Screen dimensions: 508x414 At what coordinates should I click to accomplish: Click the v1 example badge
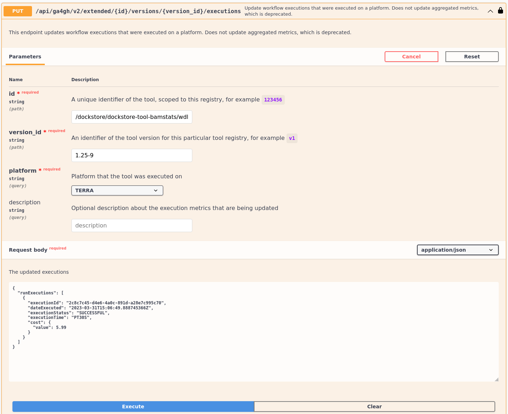pyautogui.click(x=292, y=138)
